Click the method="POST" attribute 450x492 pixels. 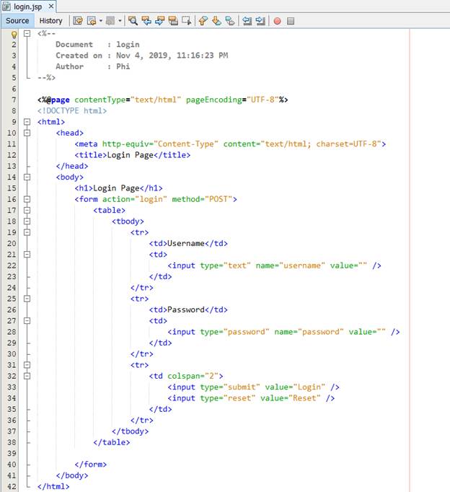(202, 199)
